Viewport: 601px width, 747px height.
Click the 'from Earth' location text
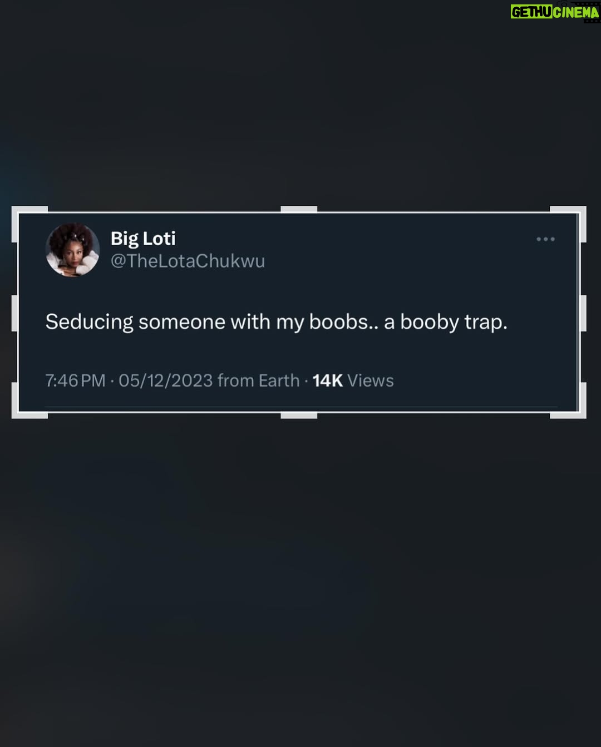point(258,380)
